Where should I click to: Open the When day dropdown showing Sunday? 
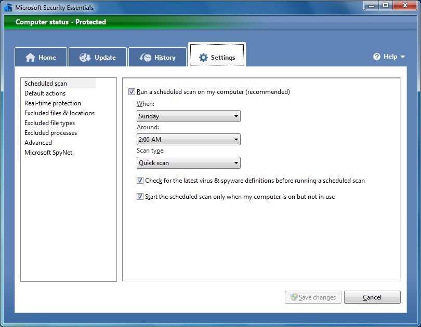pos(189,116)
